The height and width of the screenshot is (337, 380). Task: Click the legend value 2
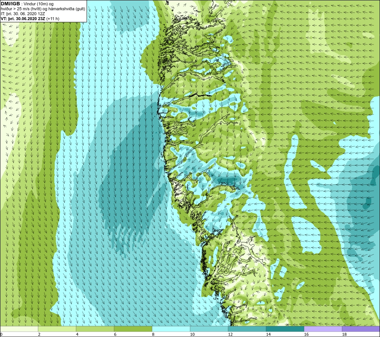(39, 334)
